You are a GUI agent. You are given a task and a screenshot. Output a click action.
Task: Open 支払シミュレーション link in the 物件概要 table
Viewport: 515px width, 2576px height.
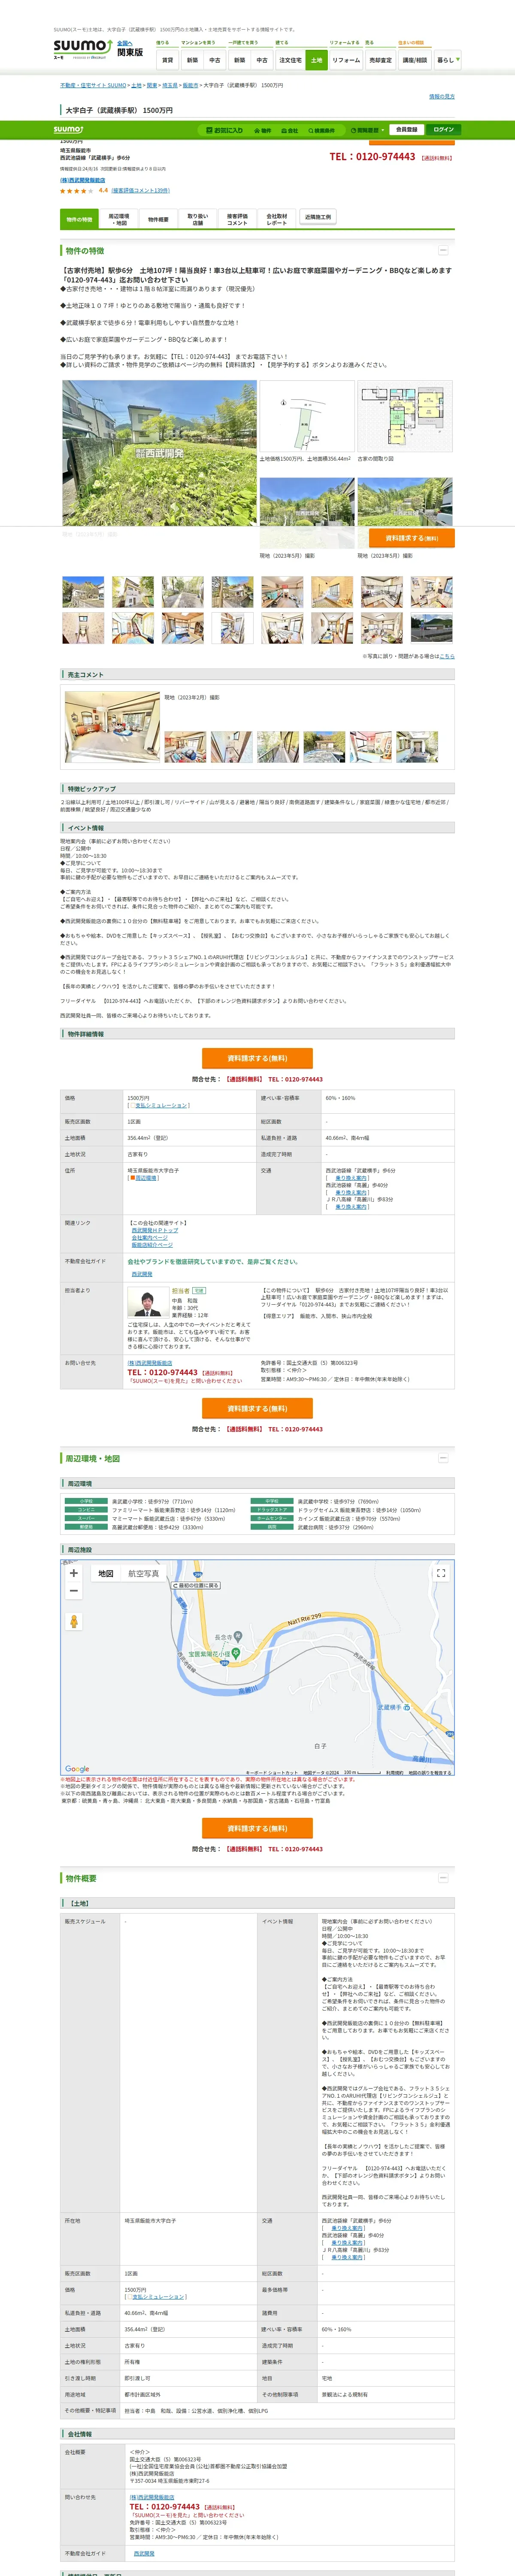coord(158,2296)
